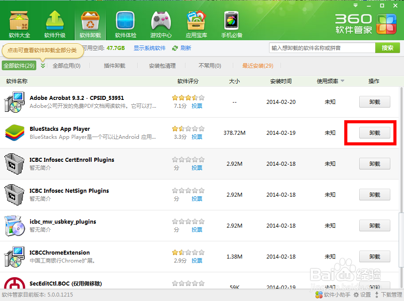Uninstall icbc_mw_usbkey_plugins with 卸载

click(x=375, y=225)
